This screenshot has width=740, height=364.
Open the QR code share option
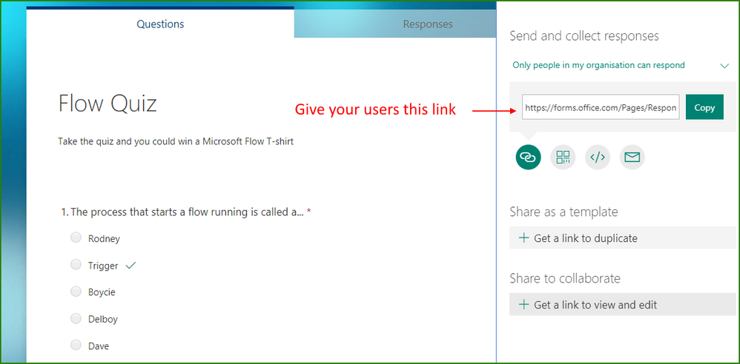click(563, 158)
